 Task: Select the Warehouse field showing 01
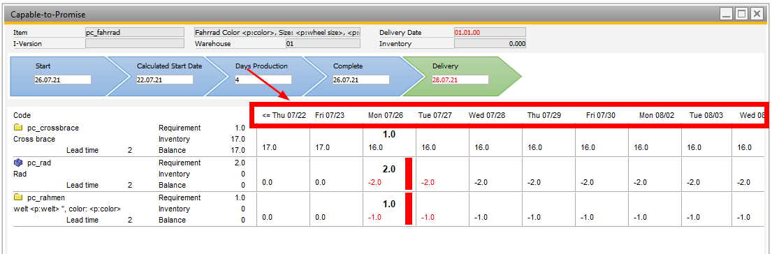[x=323, y=43]
